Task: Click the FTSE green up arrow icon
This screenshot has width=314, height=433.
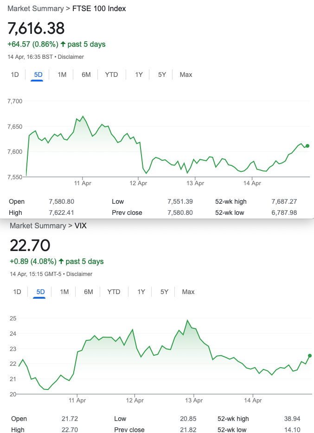Action: [63, 44]
